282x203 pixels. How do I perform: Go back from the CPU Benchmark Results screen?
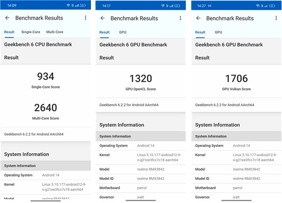(x=7, y=18)
